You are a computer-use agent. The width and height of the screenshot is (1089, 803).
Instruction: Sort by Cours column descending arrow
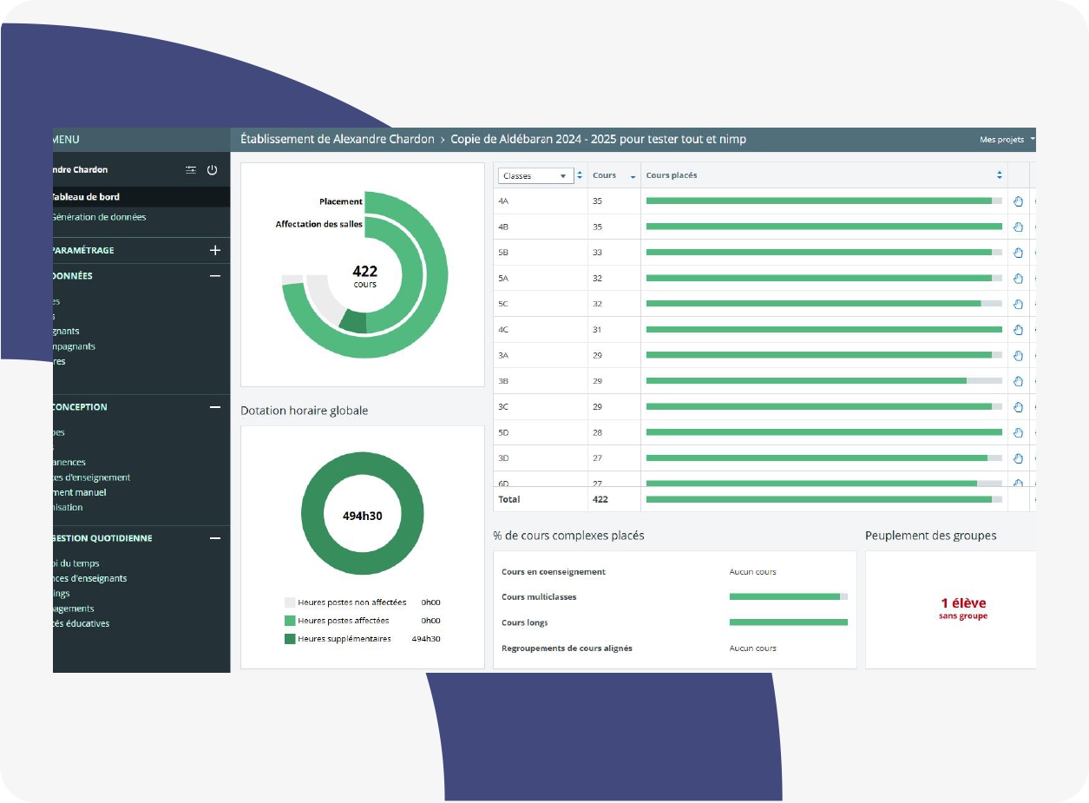coord(633,176)
